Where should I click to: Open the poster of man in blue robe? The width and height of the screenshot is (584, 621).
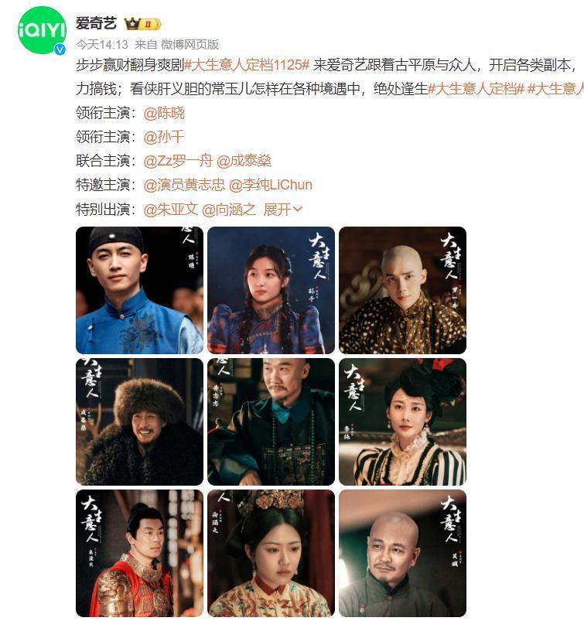pyautogui.click(x=139, y=290)
